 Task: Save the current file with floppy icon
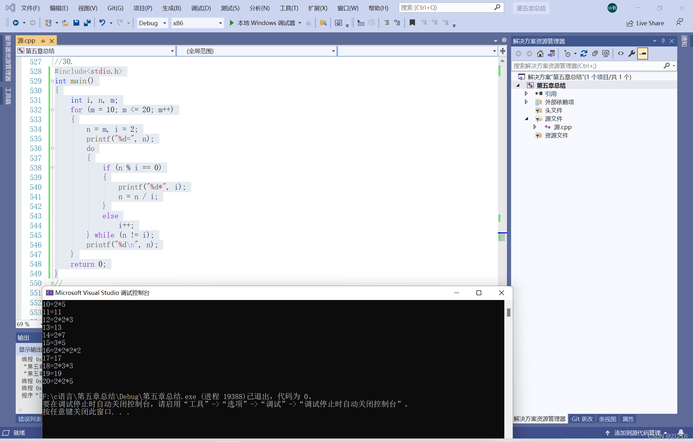(x=76, y=23)
